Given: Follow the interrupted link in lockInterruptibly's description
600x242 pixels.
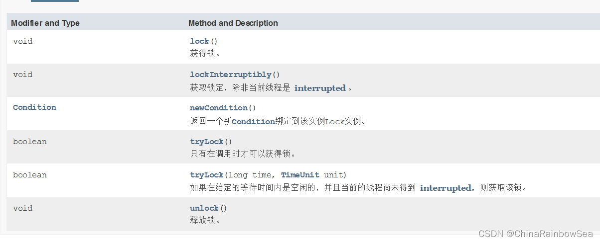Looking at the screenshot, I should 320,88.
